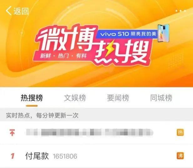Tap the 新鲜·热门·有料 tagline ribbon
193x168 pixels.
click(63, 56)
